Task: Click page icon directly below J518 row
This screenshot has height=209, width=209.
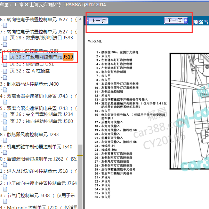Action: (5, 177)
